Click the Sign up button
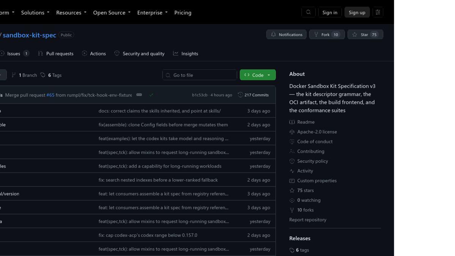This screenshot has height=256, width=455. (357, 13)
